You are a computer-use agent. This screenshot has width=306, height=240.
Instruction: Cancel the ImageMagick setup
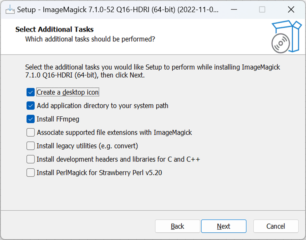tap(276, 226)
